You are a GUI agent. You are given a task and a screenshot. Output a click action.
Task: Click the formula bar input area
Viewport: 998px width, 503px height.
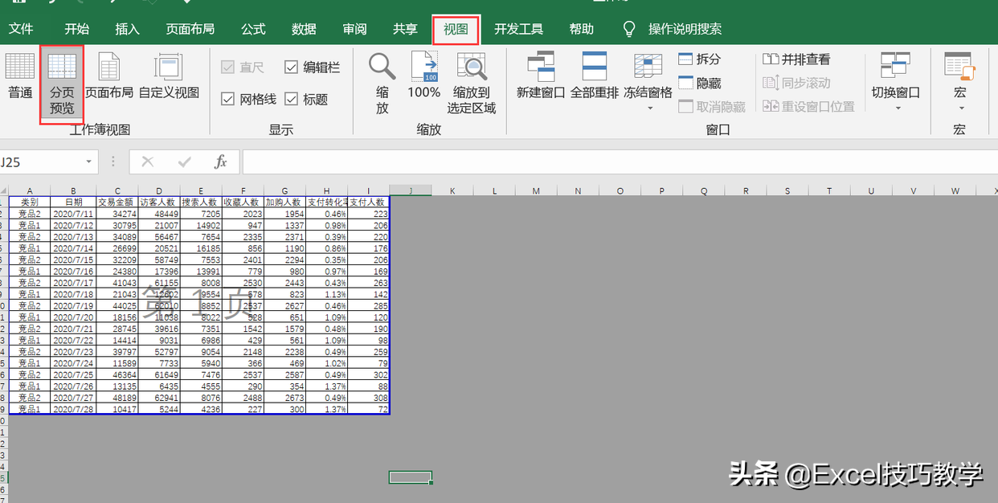(619, 162)
